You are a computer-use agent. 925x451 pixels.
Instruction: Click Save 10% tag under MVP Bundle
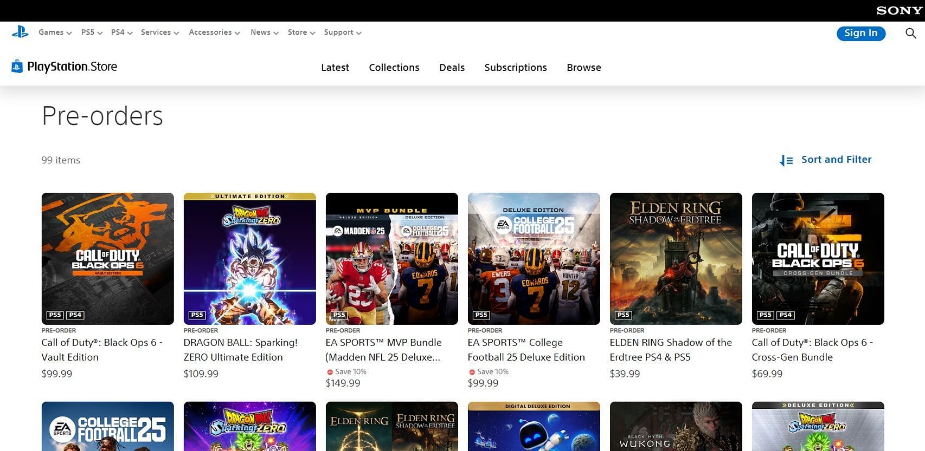(x=346, y=372)
